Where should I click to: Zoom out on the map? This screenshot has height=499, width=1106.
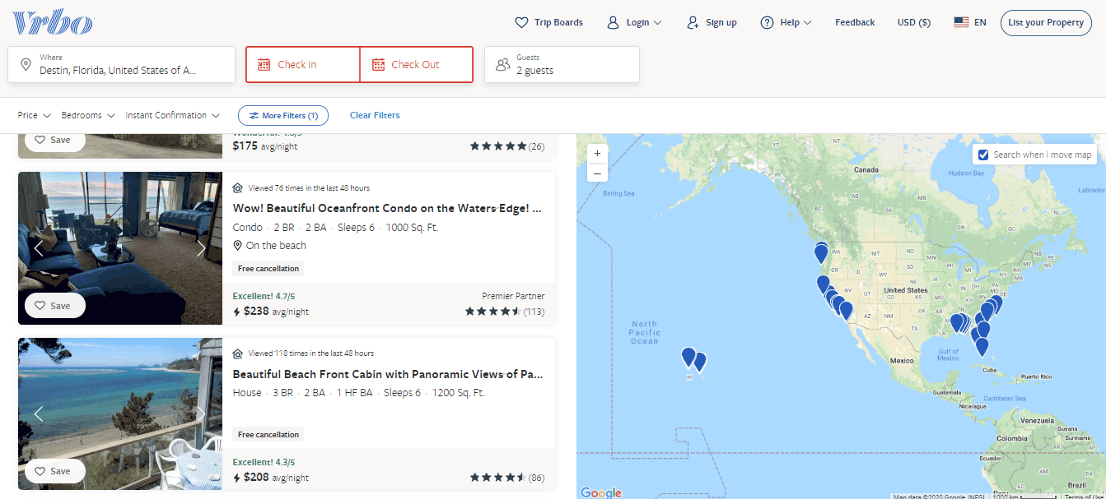tap(597, 173)
